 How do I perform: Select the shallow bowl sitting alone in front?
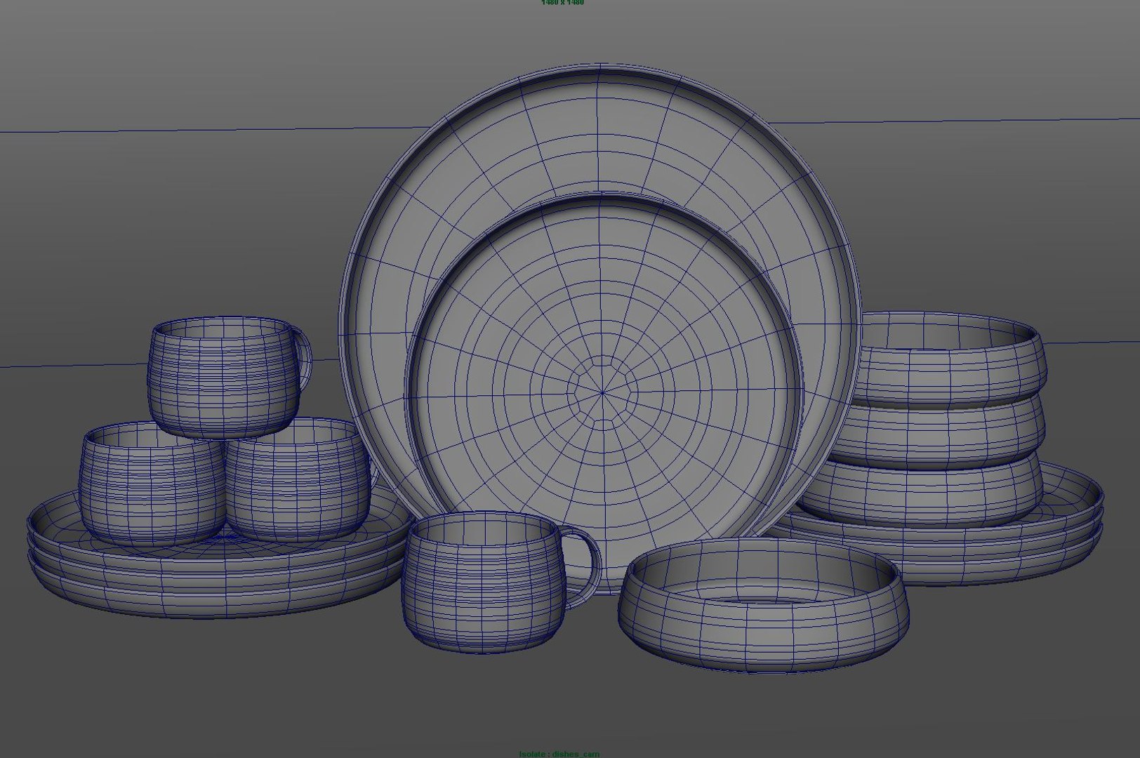click(x=763, y=606)
